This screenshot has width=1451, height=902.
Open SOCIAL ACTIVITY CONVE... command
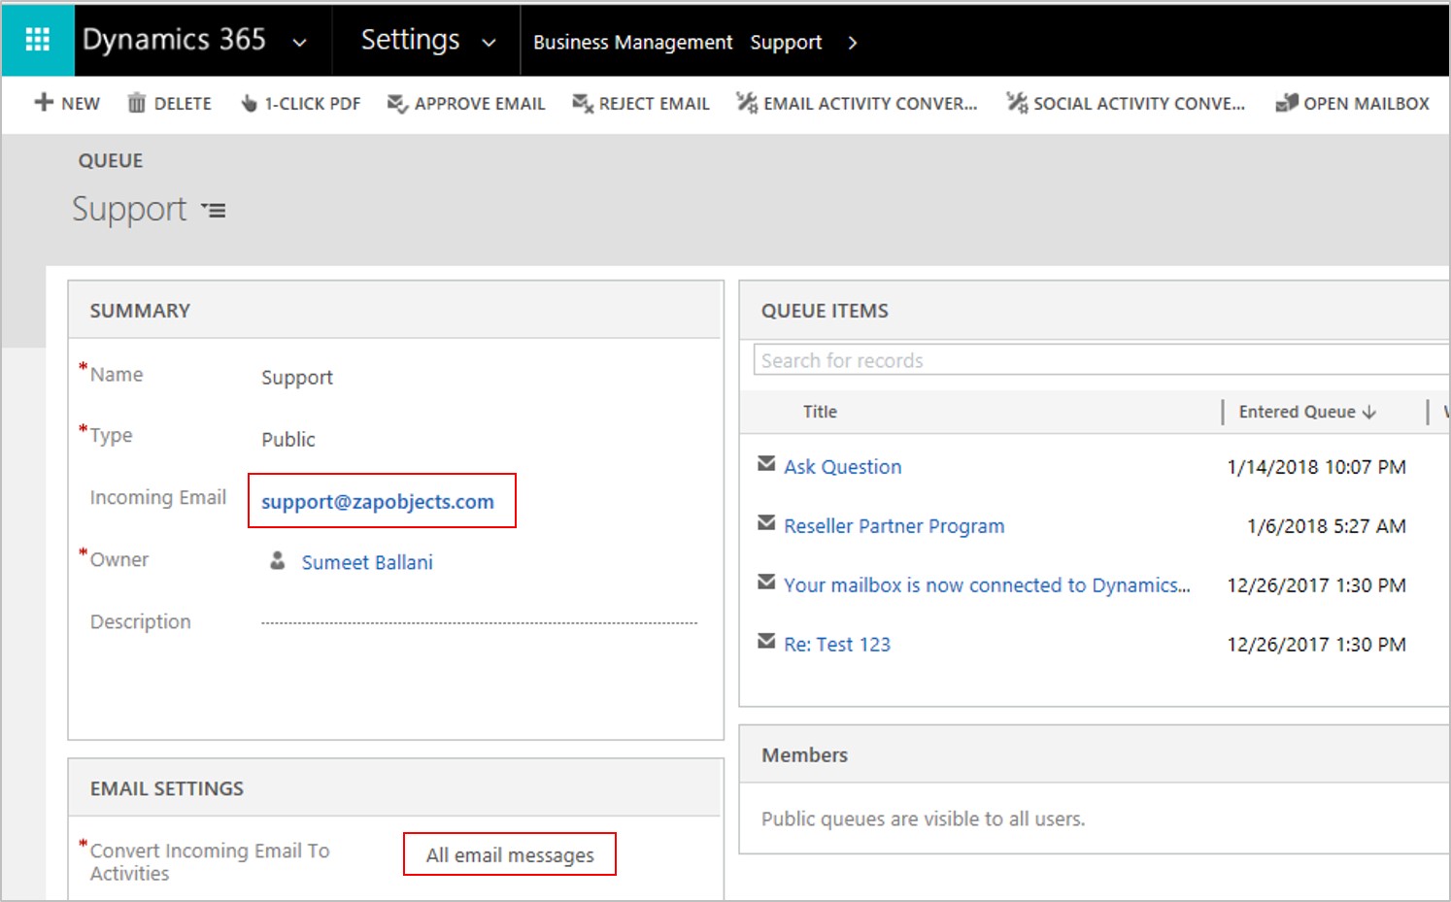[x=1139, y=104]
